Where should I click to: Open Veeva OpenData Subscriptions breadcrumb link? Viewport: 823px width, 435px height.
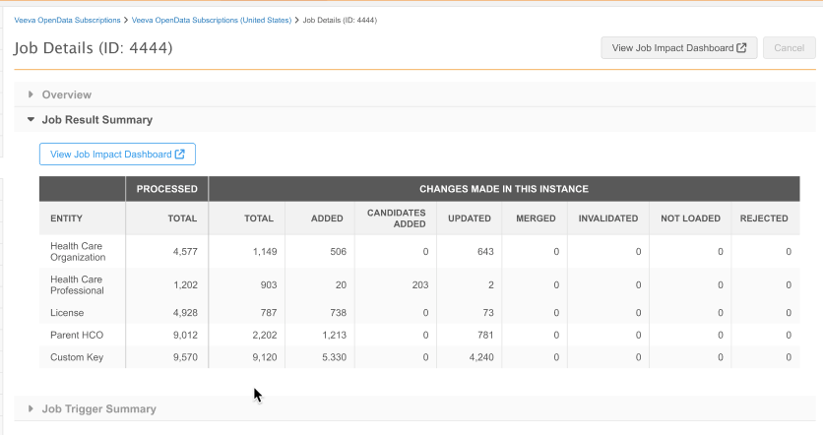68,20
